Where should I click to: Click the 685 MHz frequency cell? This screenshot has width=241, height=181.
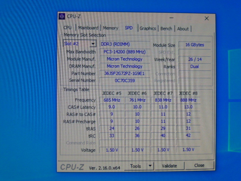coord(112,100)
